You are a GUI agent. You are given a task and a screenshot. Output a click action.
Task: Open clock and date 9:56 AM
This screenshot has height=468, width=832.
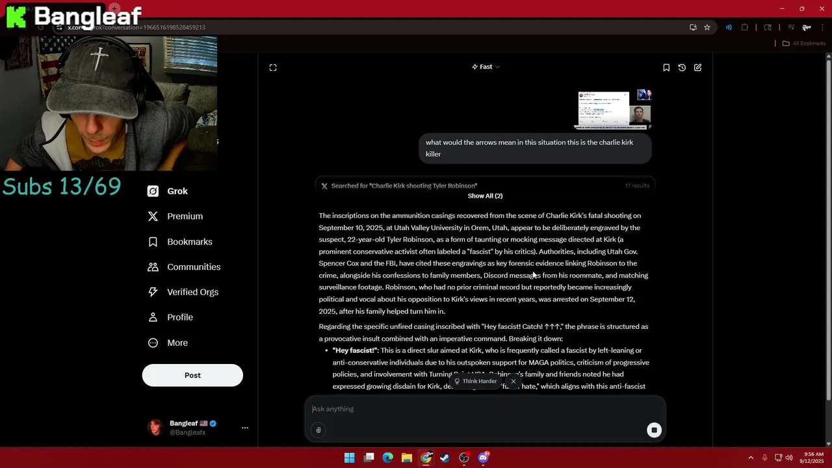click(813, 458)
